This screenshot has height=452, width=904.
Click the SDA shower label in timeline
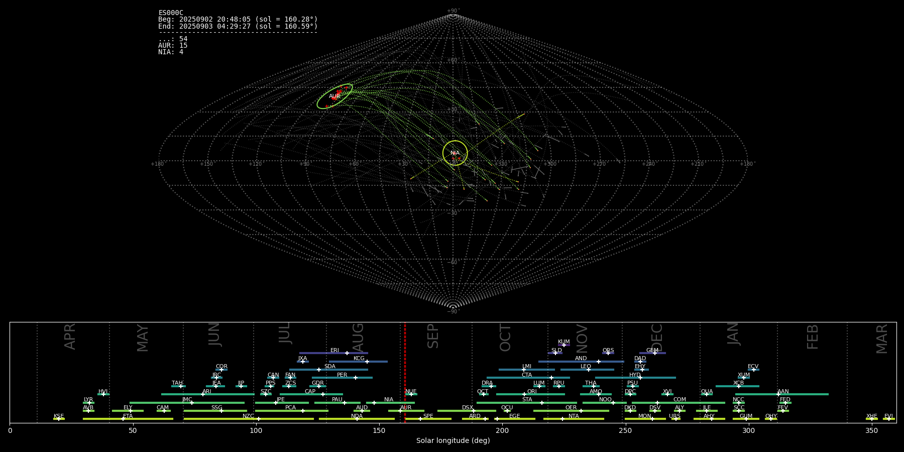point(330,367)
